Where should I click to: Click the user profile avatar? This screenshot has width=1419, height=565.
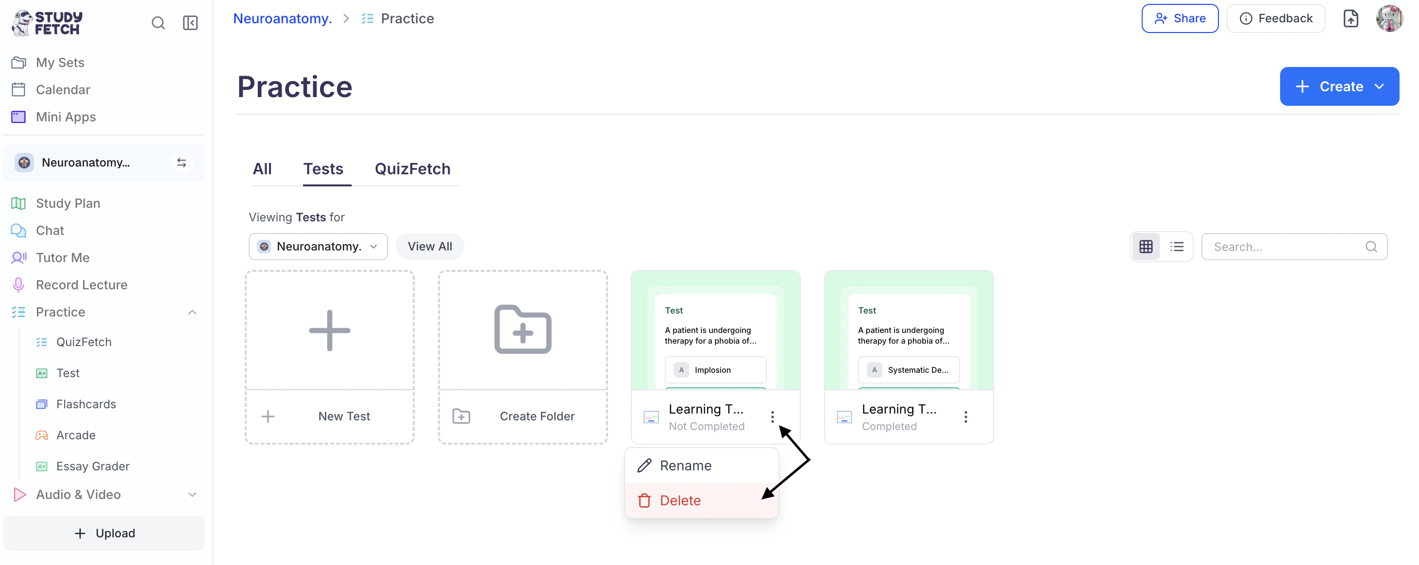point(1389,19)
